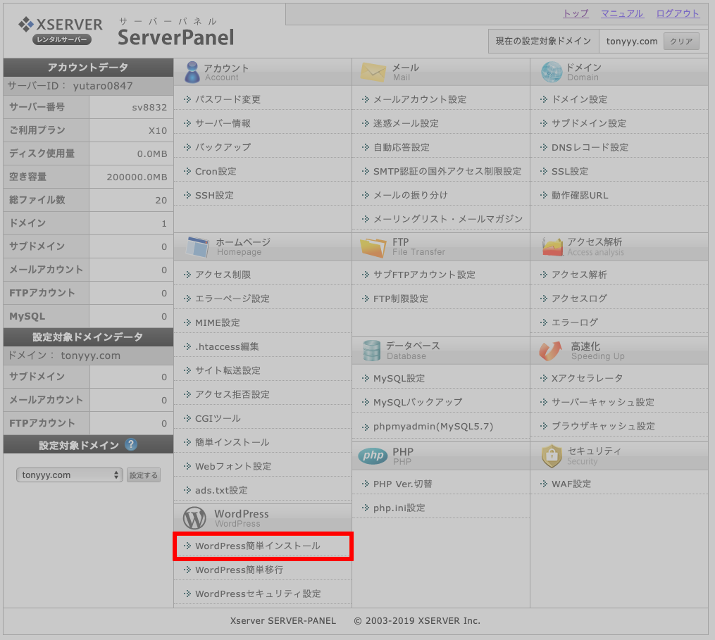Open SSH設定
The width and height of the screenshot is (715, 640).
click(214, 195)
